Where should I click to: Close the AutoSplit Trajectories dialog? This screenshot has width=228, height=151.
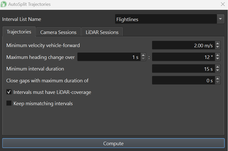[223, 4]
